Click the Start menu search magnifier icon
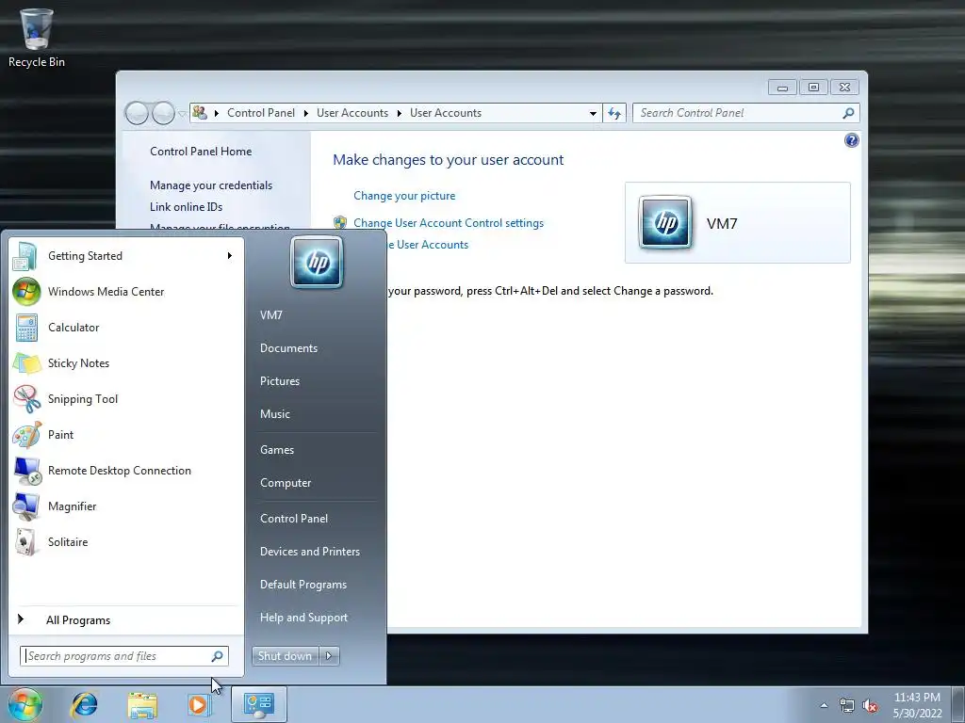 click(x=218, y=656)
